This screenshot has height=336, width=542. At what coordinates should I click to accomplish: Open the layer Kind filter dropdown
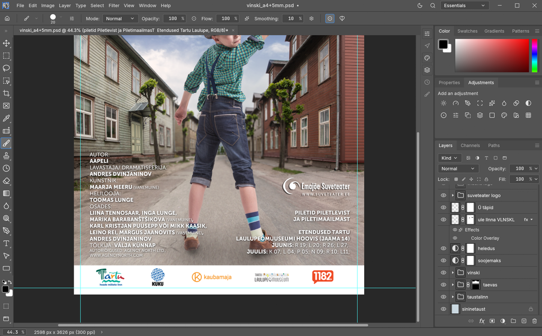449,158
